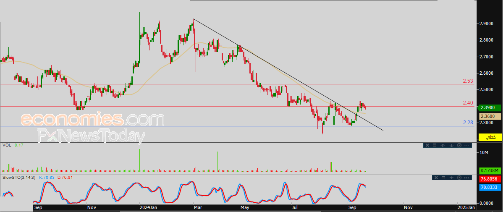Click the Mar date label
The width and height of the screenshot is (503, 212).
click(x=198, y=208)
